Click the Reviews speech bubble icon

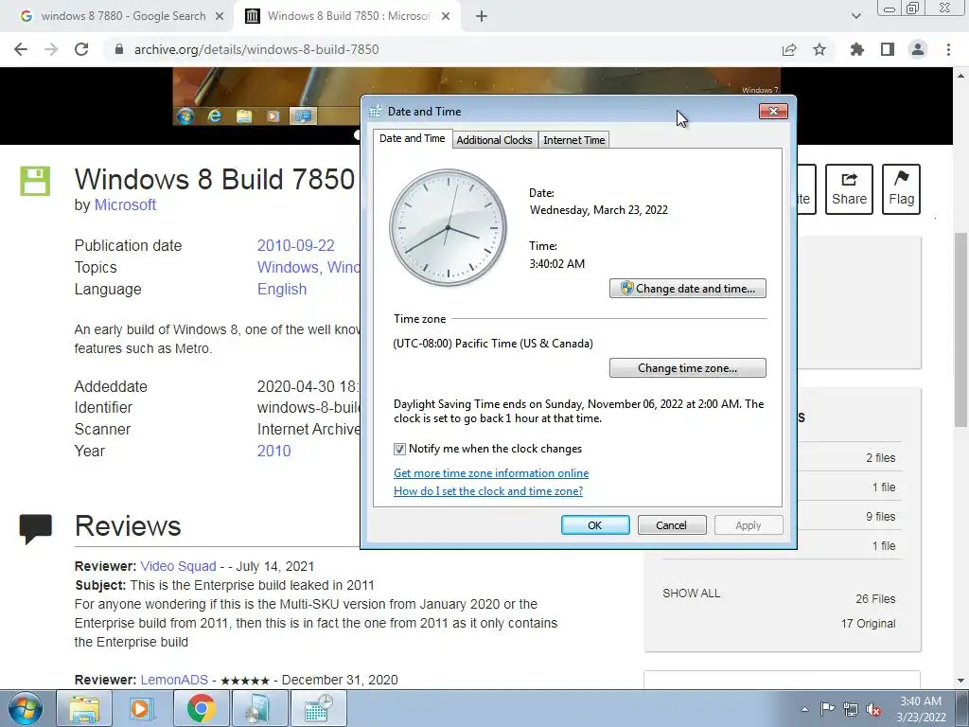click(x=35, y=529)
